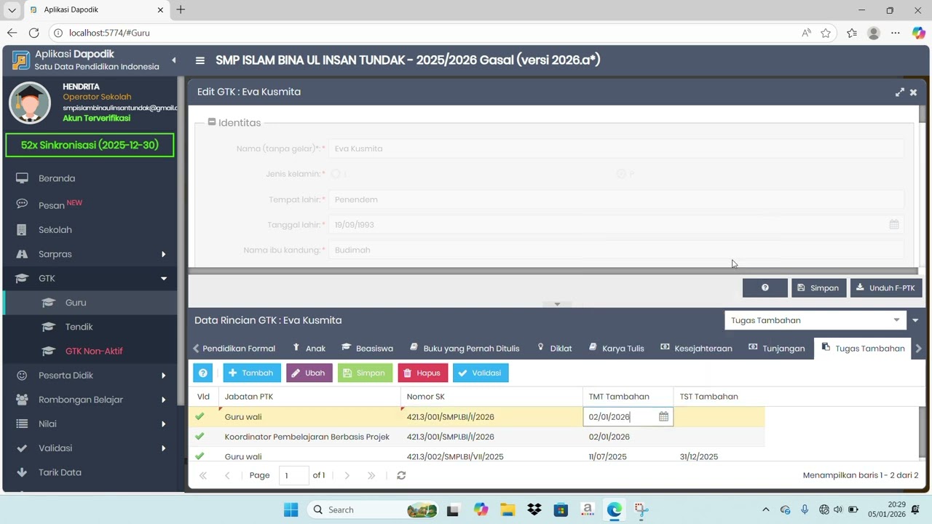Expand the Nilai menu
932x524 pixels.
pyautogui.click(x=91, y=424)
